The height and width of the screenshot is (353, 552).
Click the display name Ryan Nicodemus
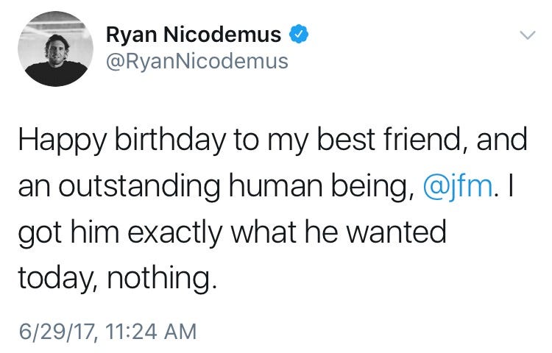click(194, 34)
